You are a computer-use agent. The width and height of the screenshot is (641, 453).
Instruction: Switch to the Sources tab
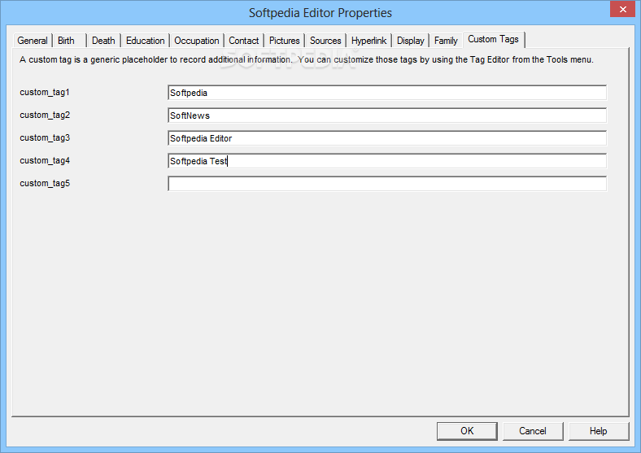click(325, 41)
